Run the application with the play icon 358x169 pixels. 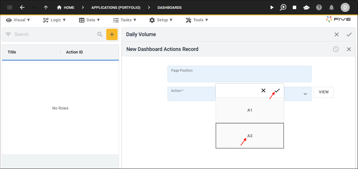click(x=272, y=7)
